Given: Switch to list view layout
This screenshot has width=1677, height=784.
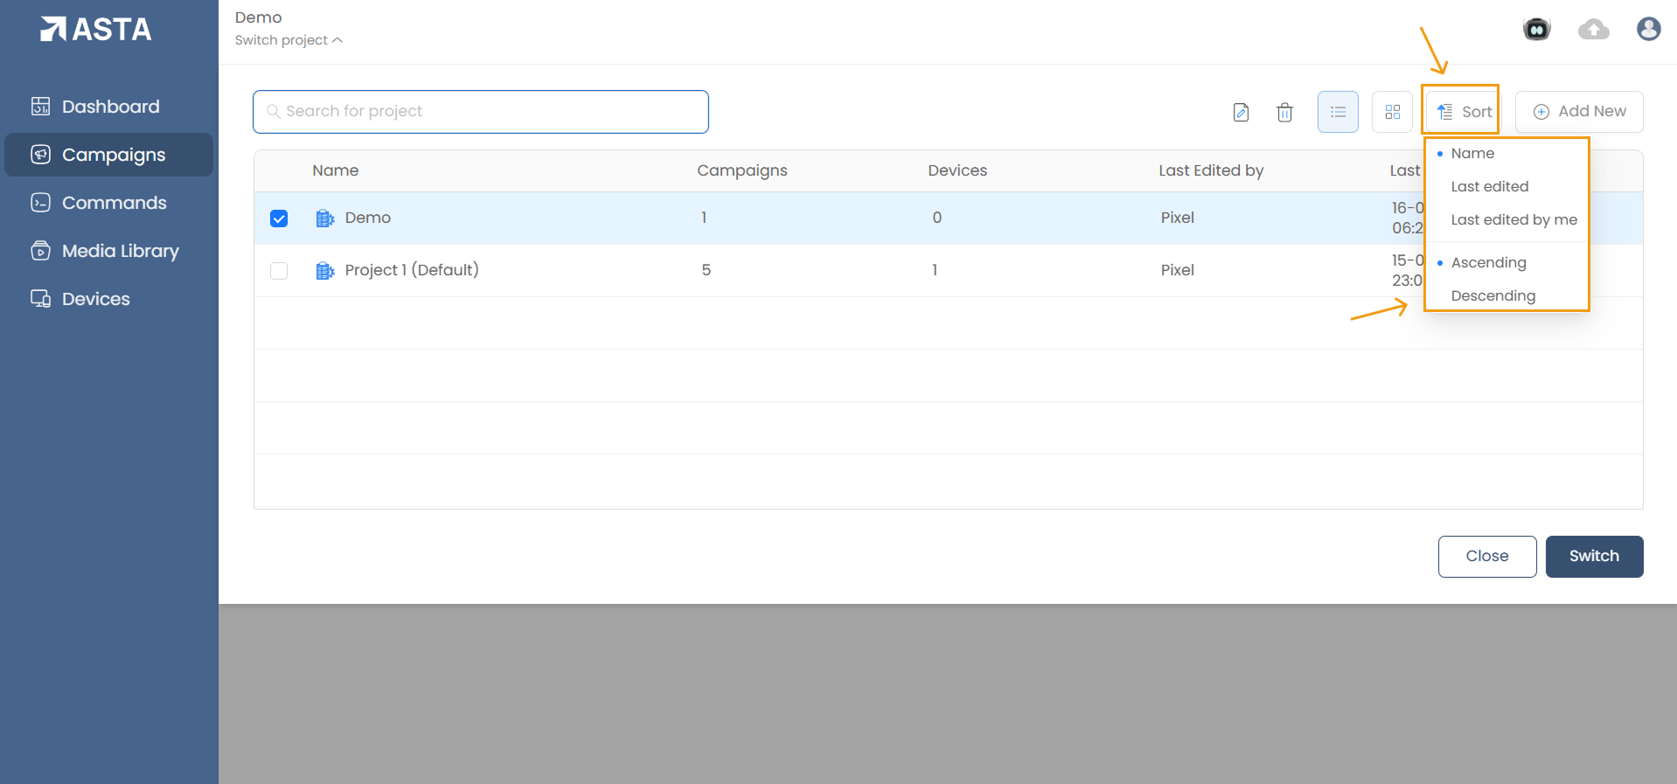Looking at the screenshot, I should [x=1338, y=112].
